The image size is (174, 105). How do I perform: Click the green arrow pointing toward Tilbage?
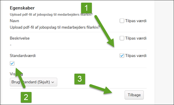click(x=101, y=89)
